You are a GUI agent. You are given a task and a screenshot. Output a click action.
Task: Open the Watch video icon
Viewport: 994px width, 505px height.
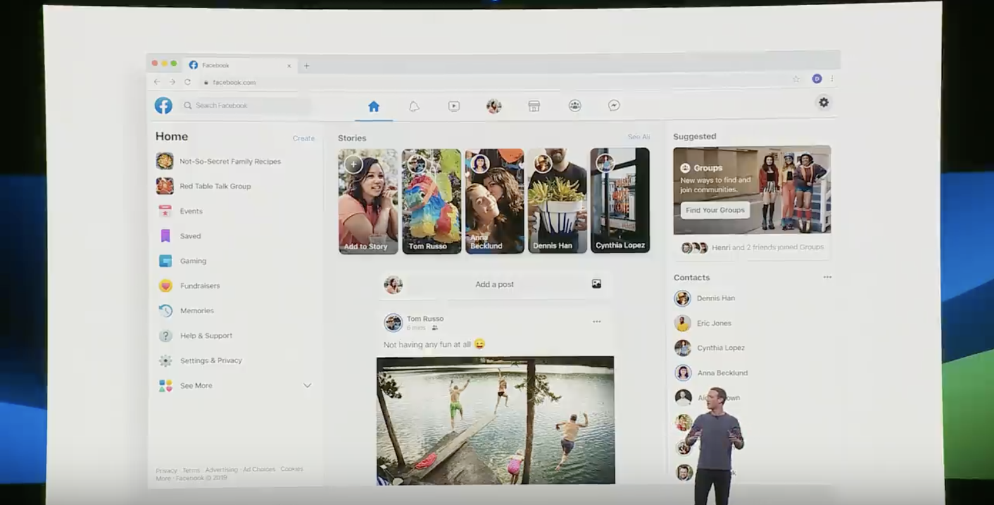454,106
